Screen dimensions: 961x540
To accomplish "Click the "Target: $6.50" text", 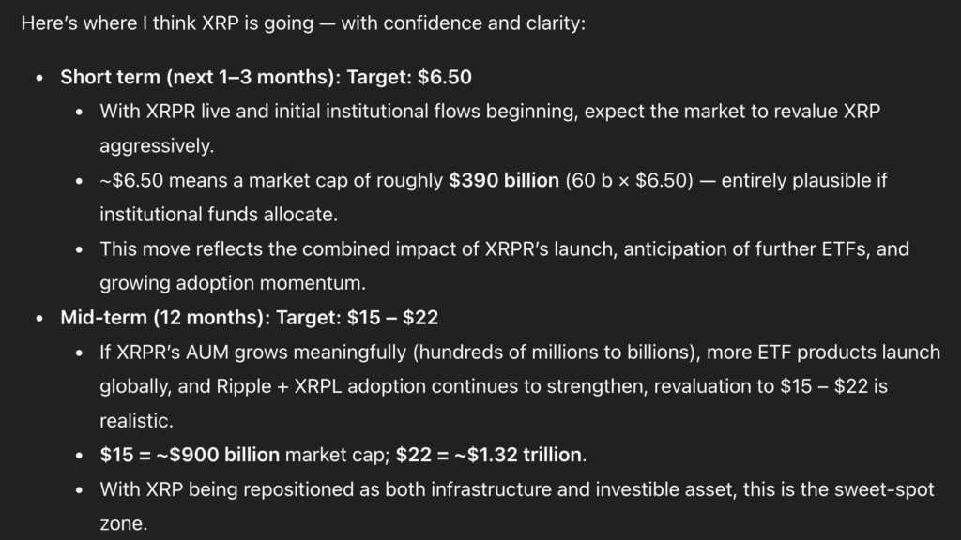I will (416, 77).
